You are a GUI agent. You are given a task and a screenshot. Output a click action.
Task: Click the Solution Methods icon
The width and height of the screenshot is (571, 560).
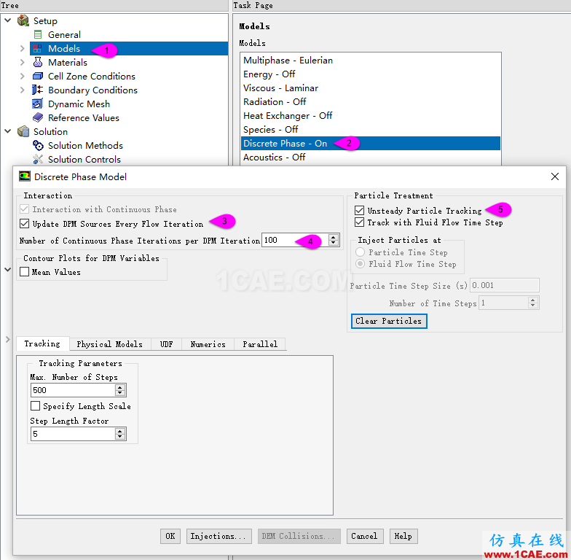coord(38,145)
